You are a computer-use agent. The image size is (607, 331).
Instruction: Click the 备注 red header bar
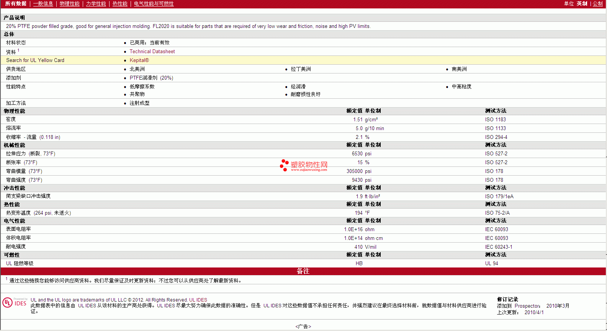tap(303, 271)
